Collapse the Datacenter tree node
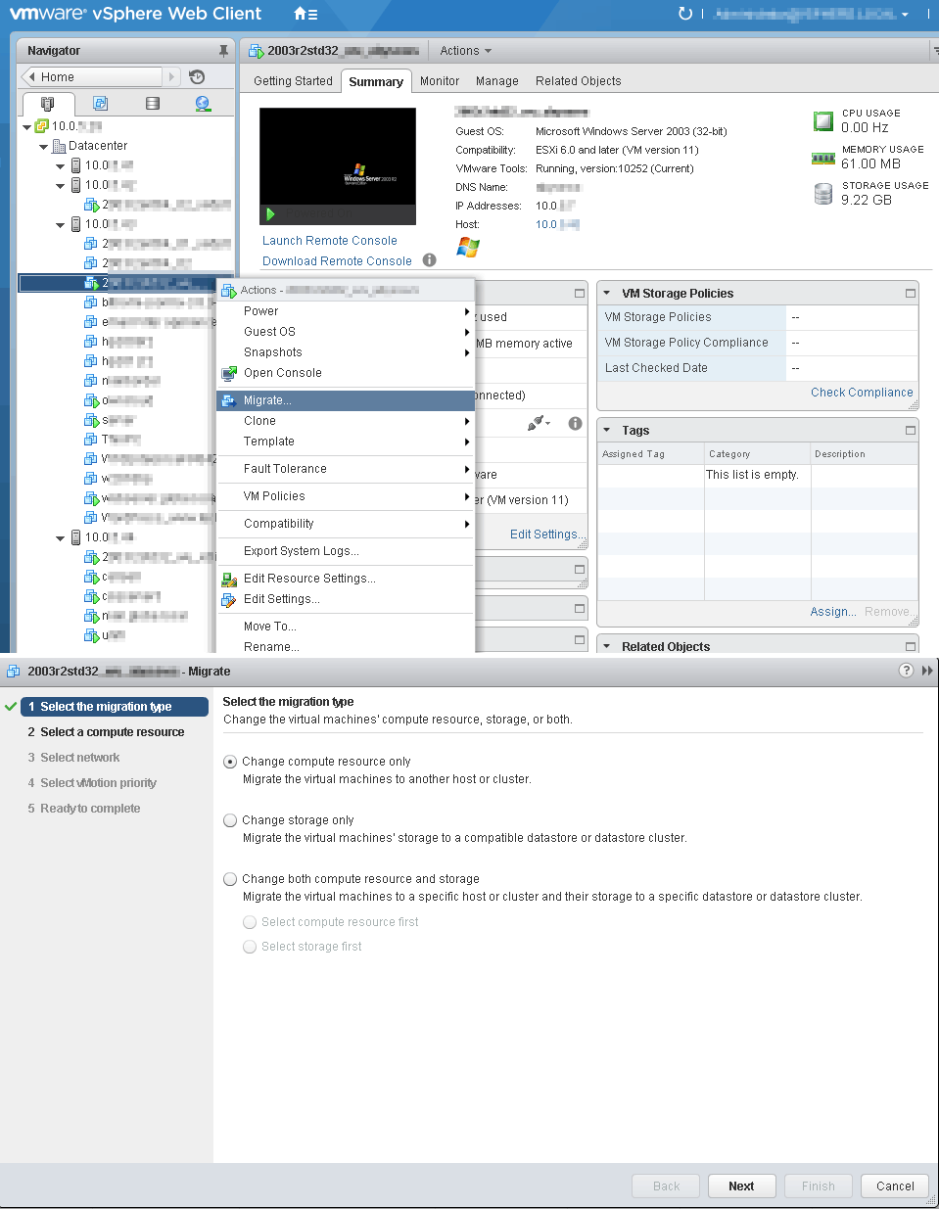The height and width of the screenshot is (1209, 939). (43, 146)
